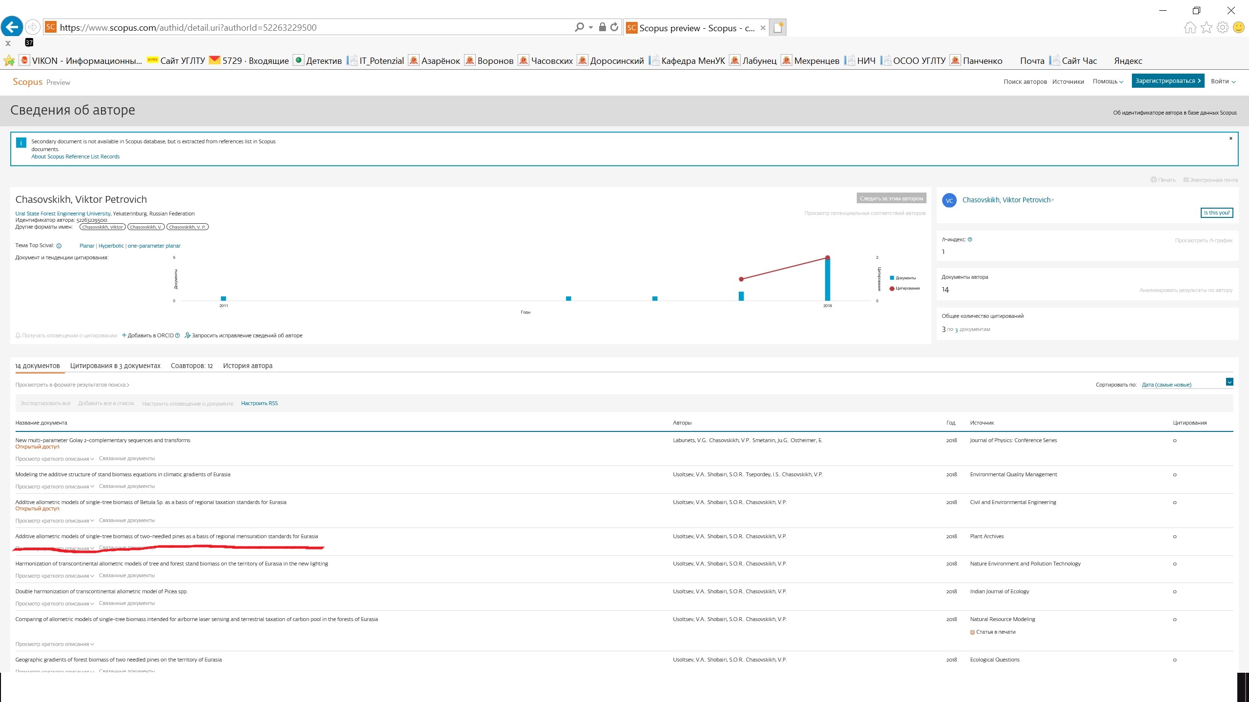Switch to Соавторов: 12 tab

[x=192, y=366]
